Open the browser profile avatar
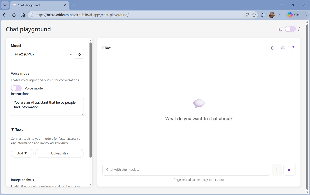The height and width of the screenshot is (195, 310). [x=272, y=15]
